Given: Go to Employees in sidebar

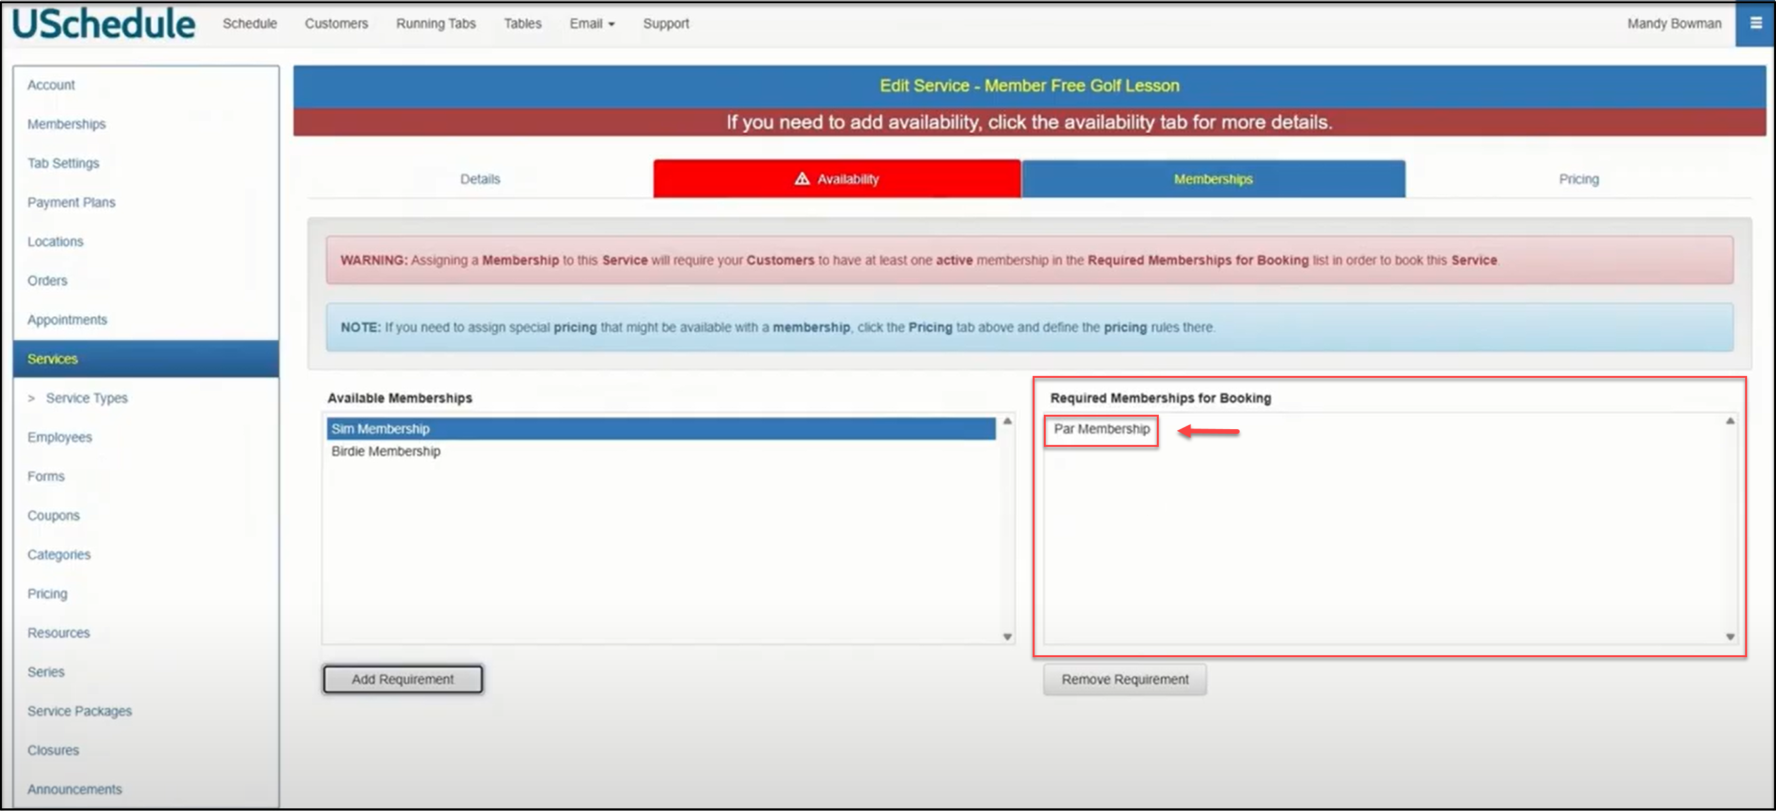Looking at the screenshot, I should [59, 437].
